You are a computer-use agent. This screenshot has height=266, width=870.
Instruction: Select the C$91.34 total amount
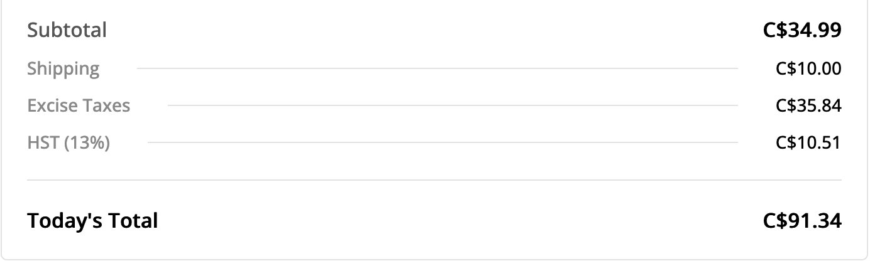[x=802, y=221]
